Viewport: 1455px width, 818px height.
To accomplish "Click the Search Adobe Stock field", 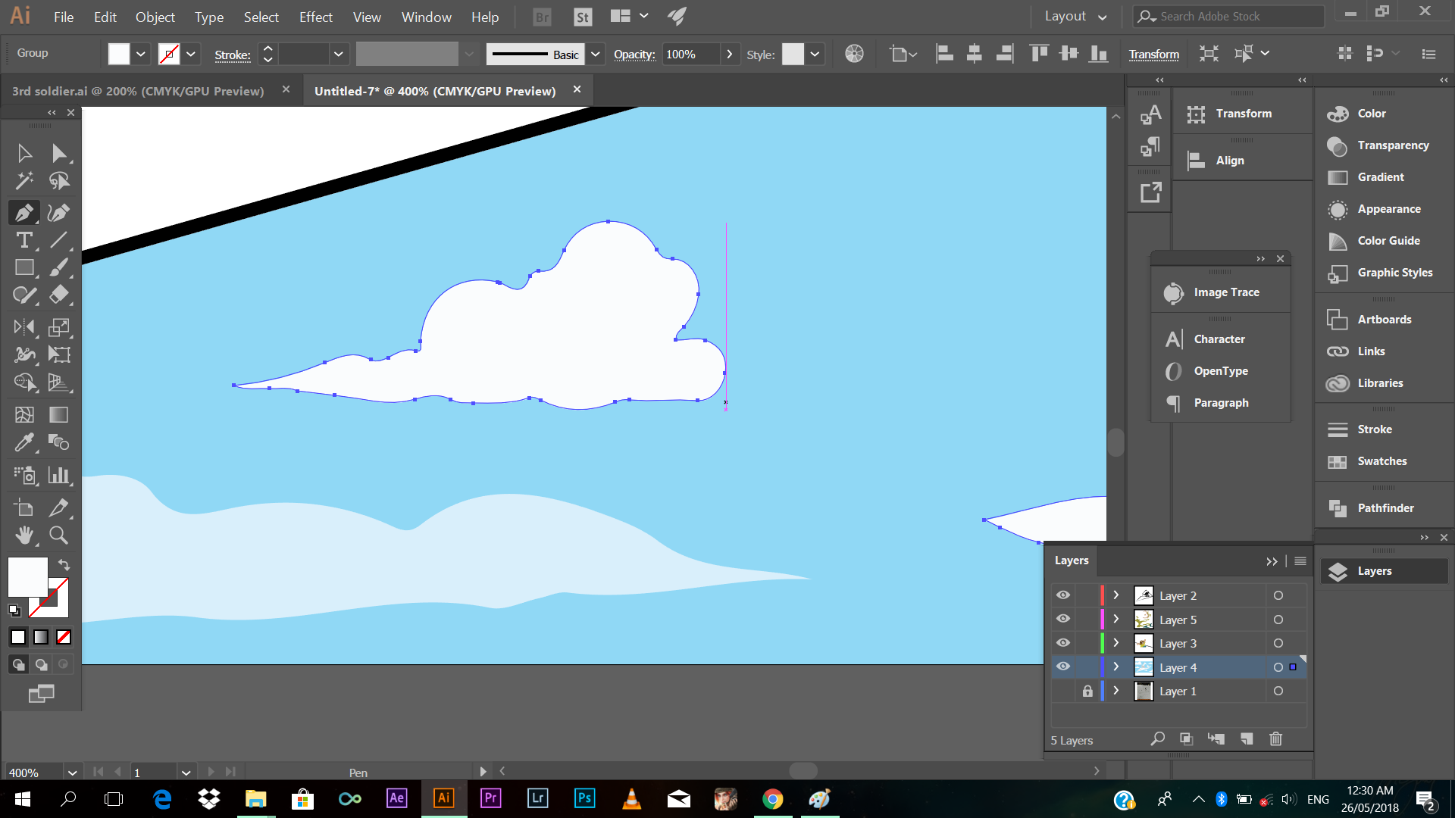I will (x=1228, y=16).
